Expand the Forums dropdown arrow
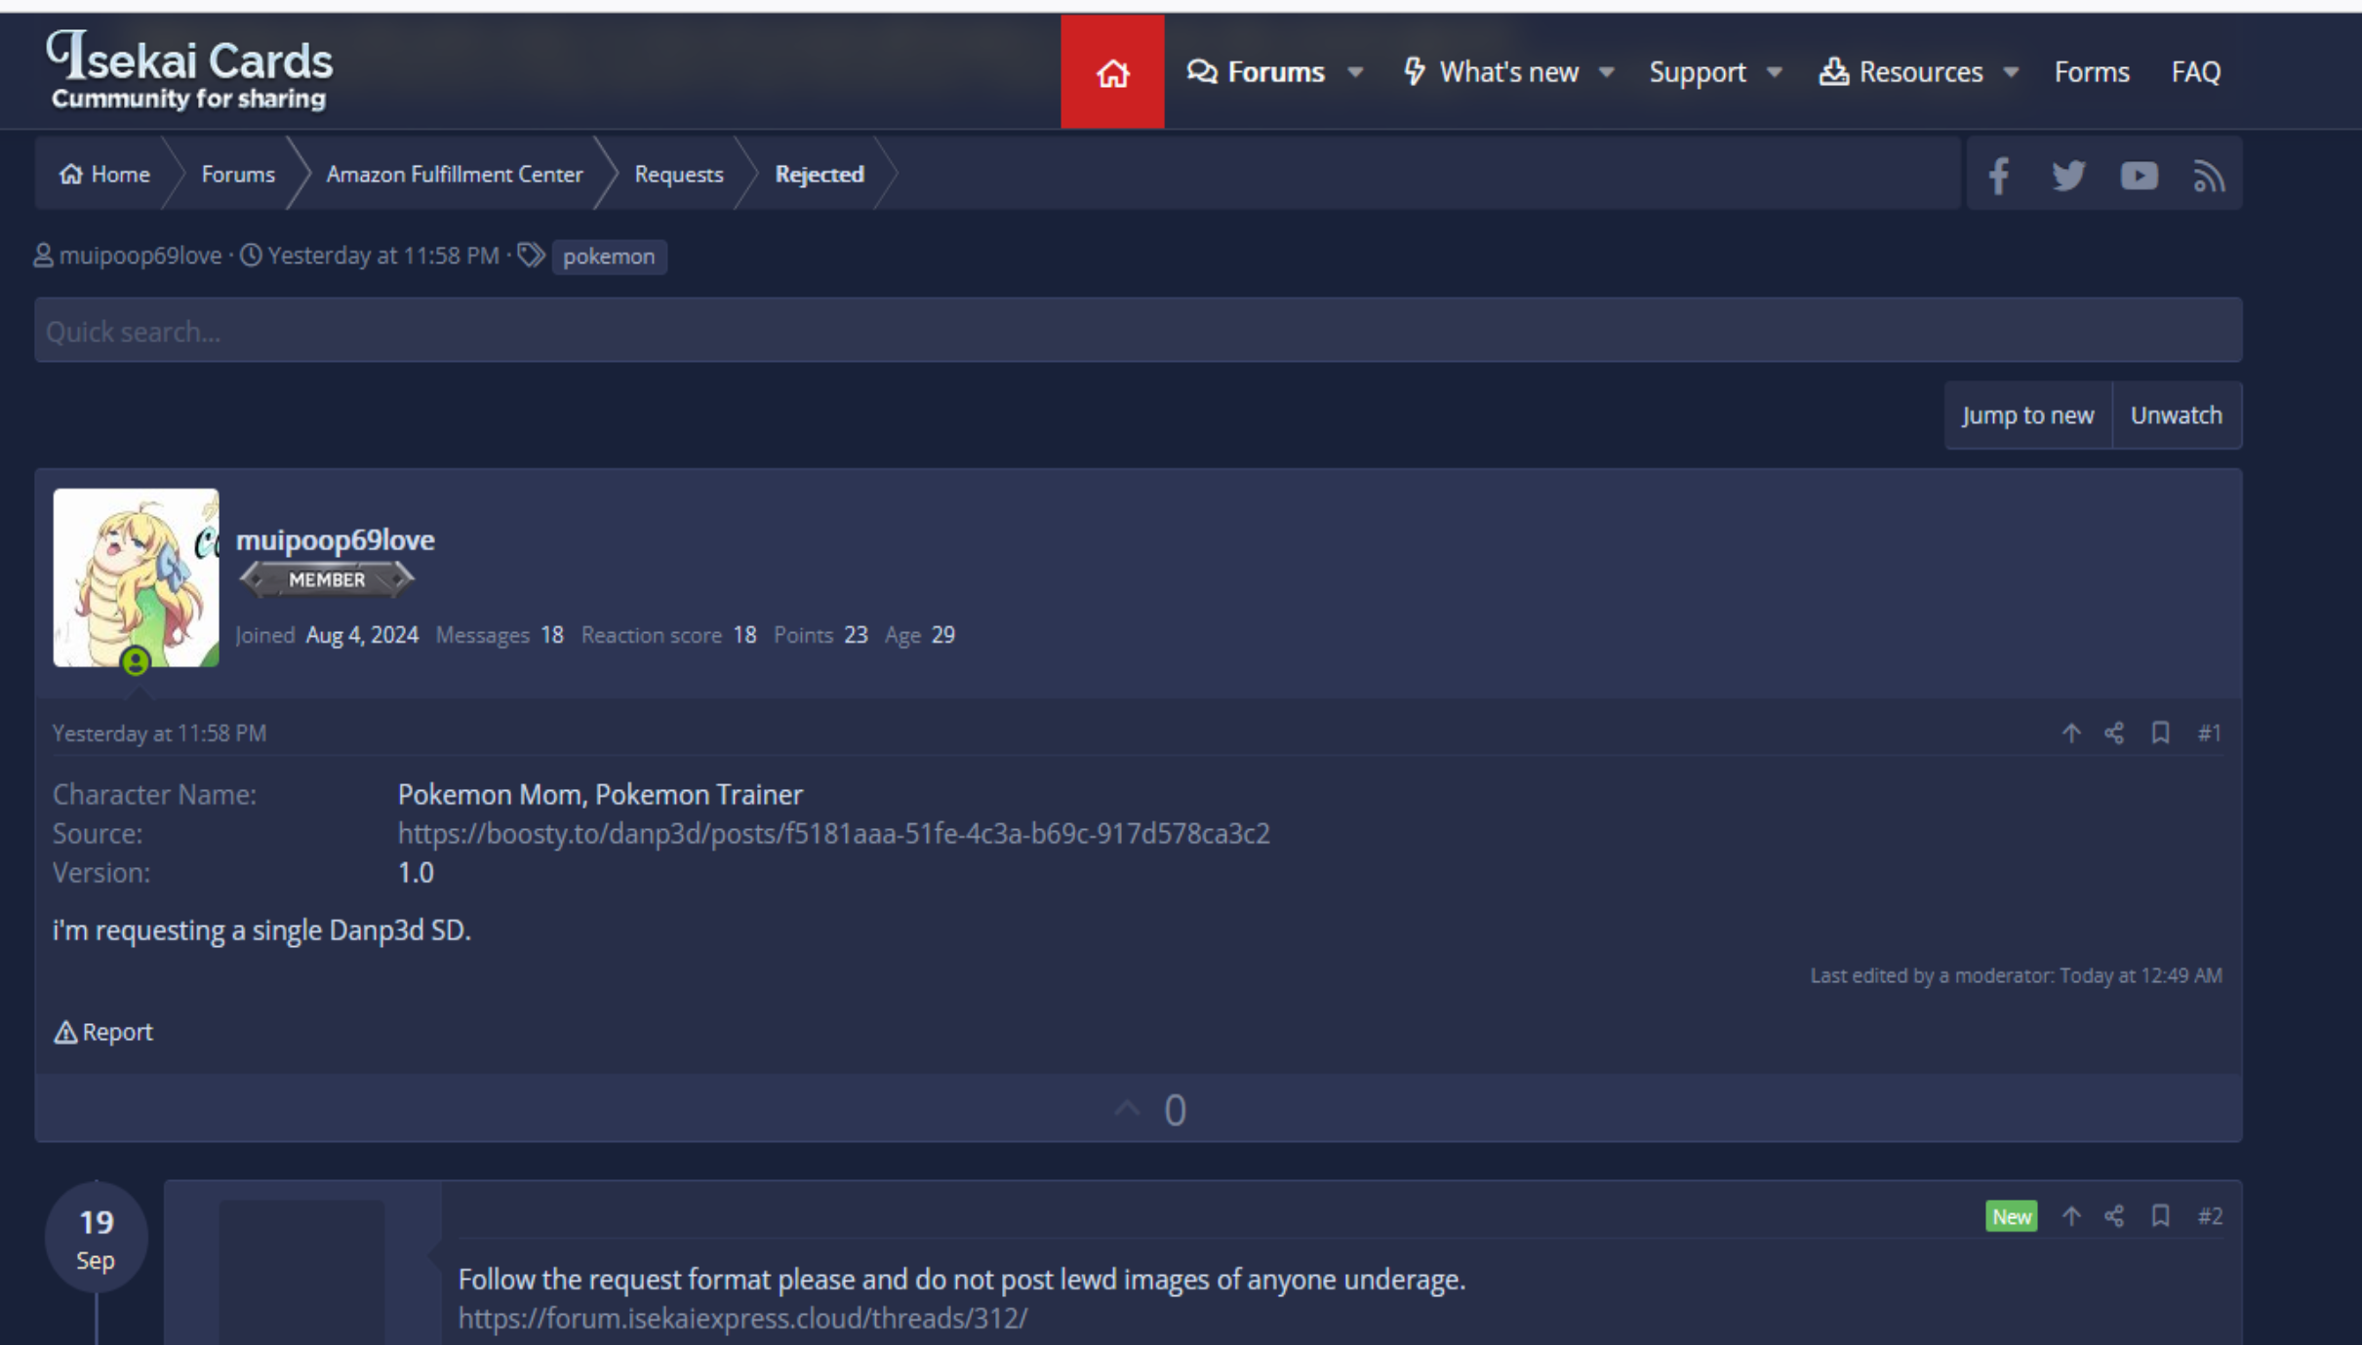This screenshot has height=1345, width=2362. 1355,72
